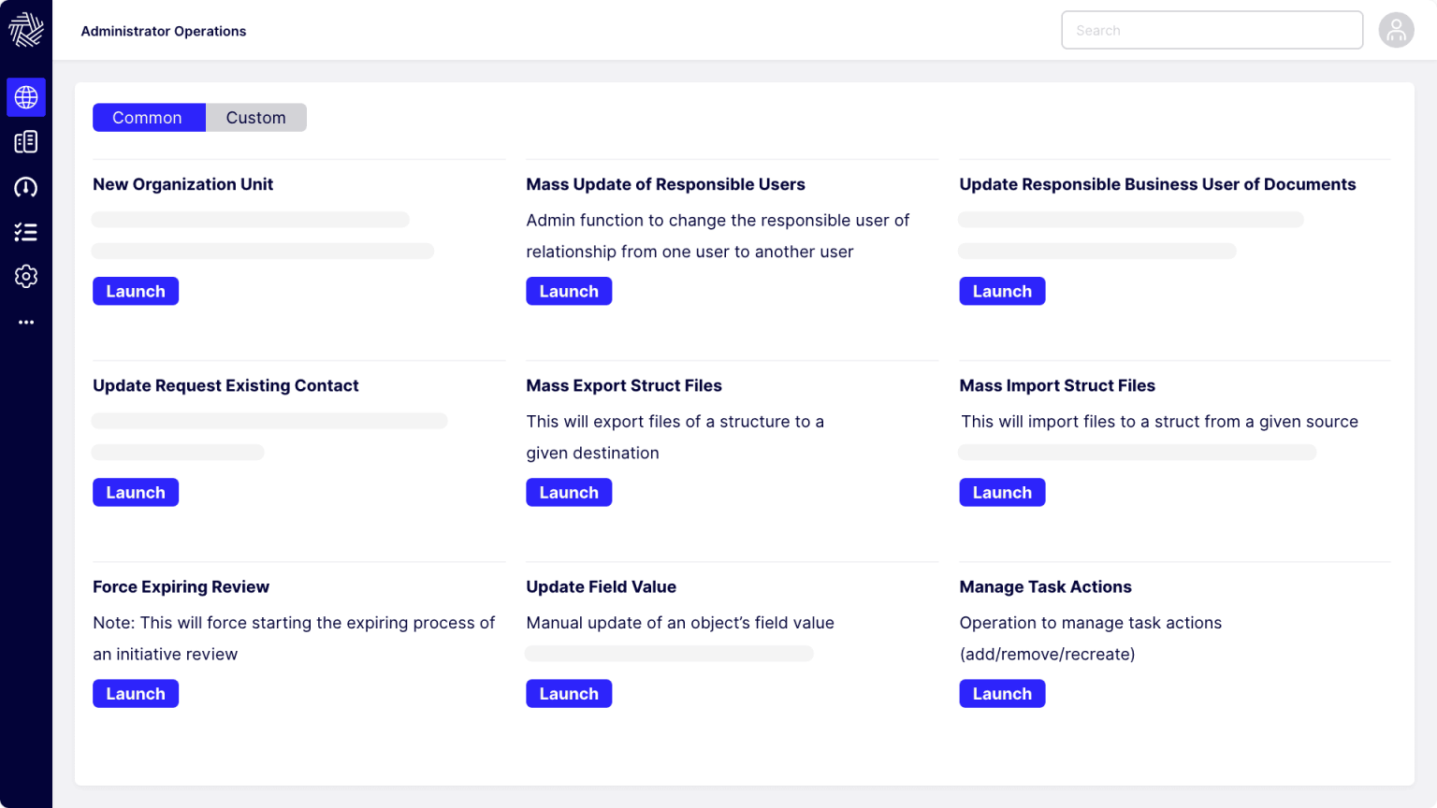Open the settings gear sidebar icon
This screenshot has height=808, width=1437.
coord(26,277)
